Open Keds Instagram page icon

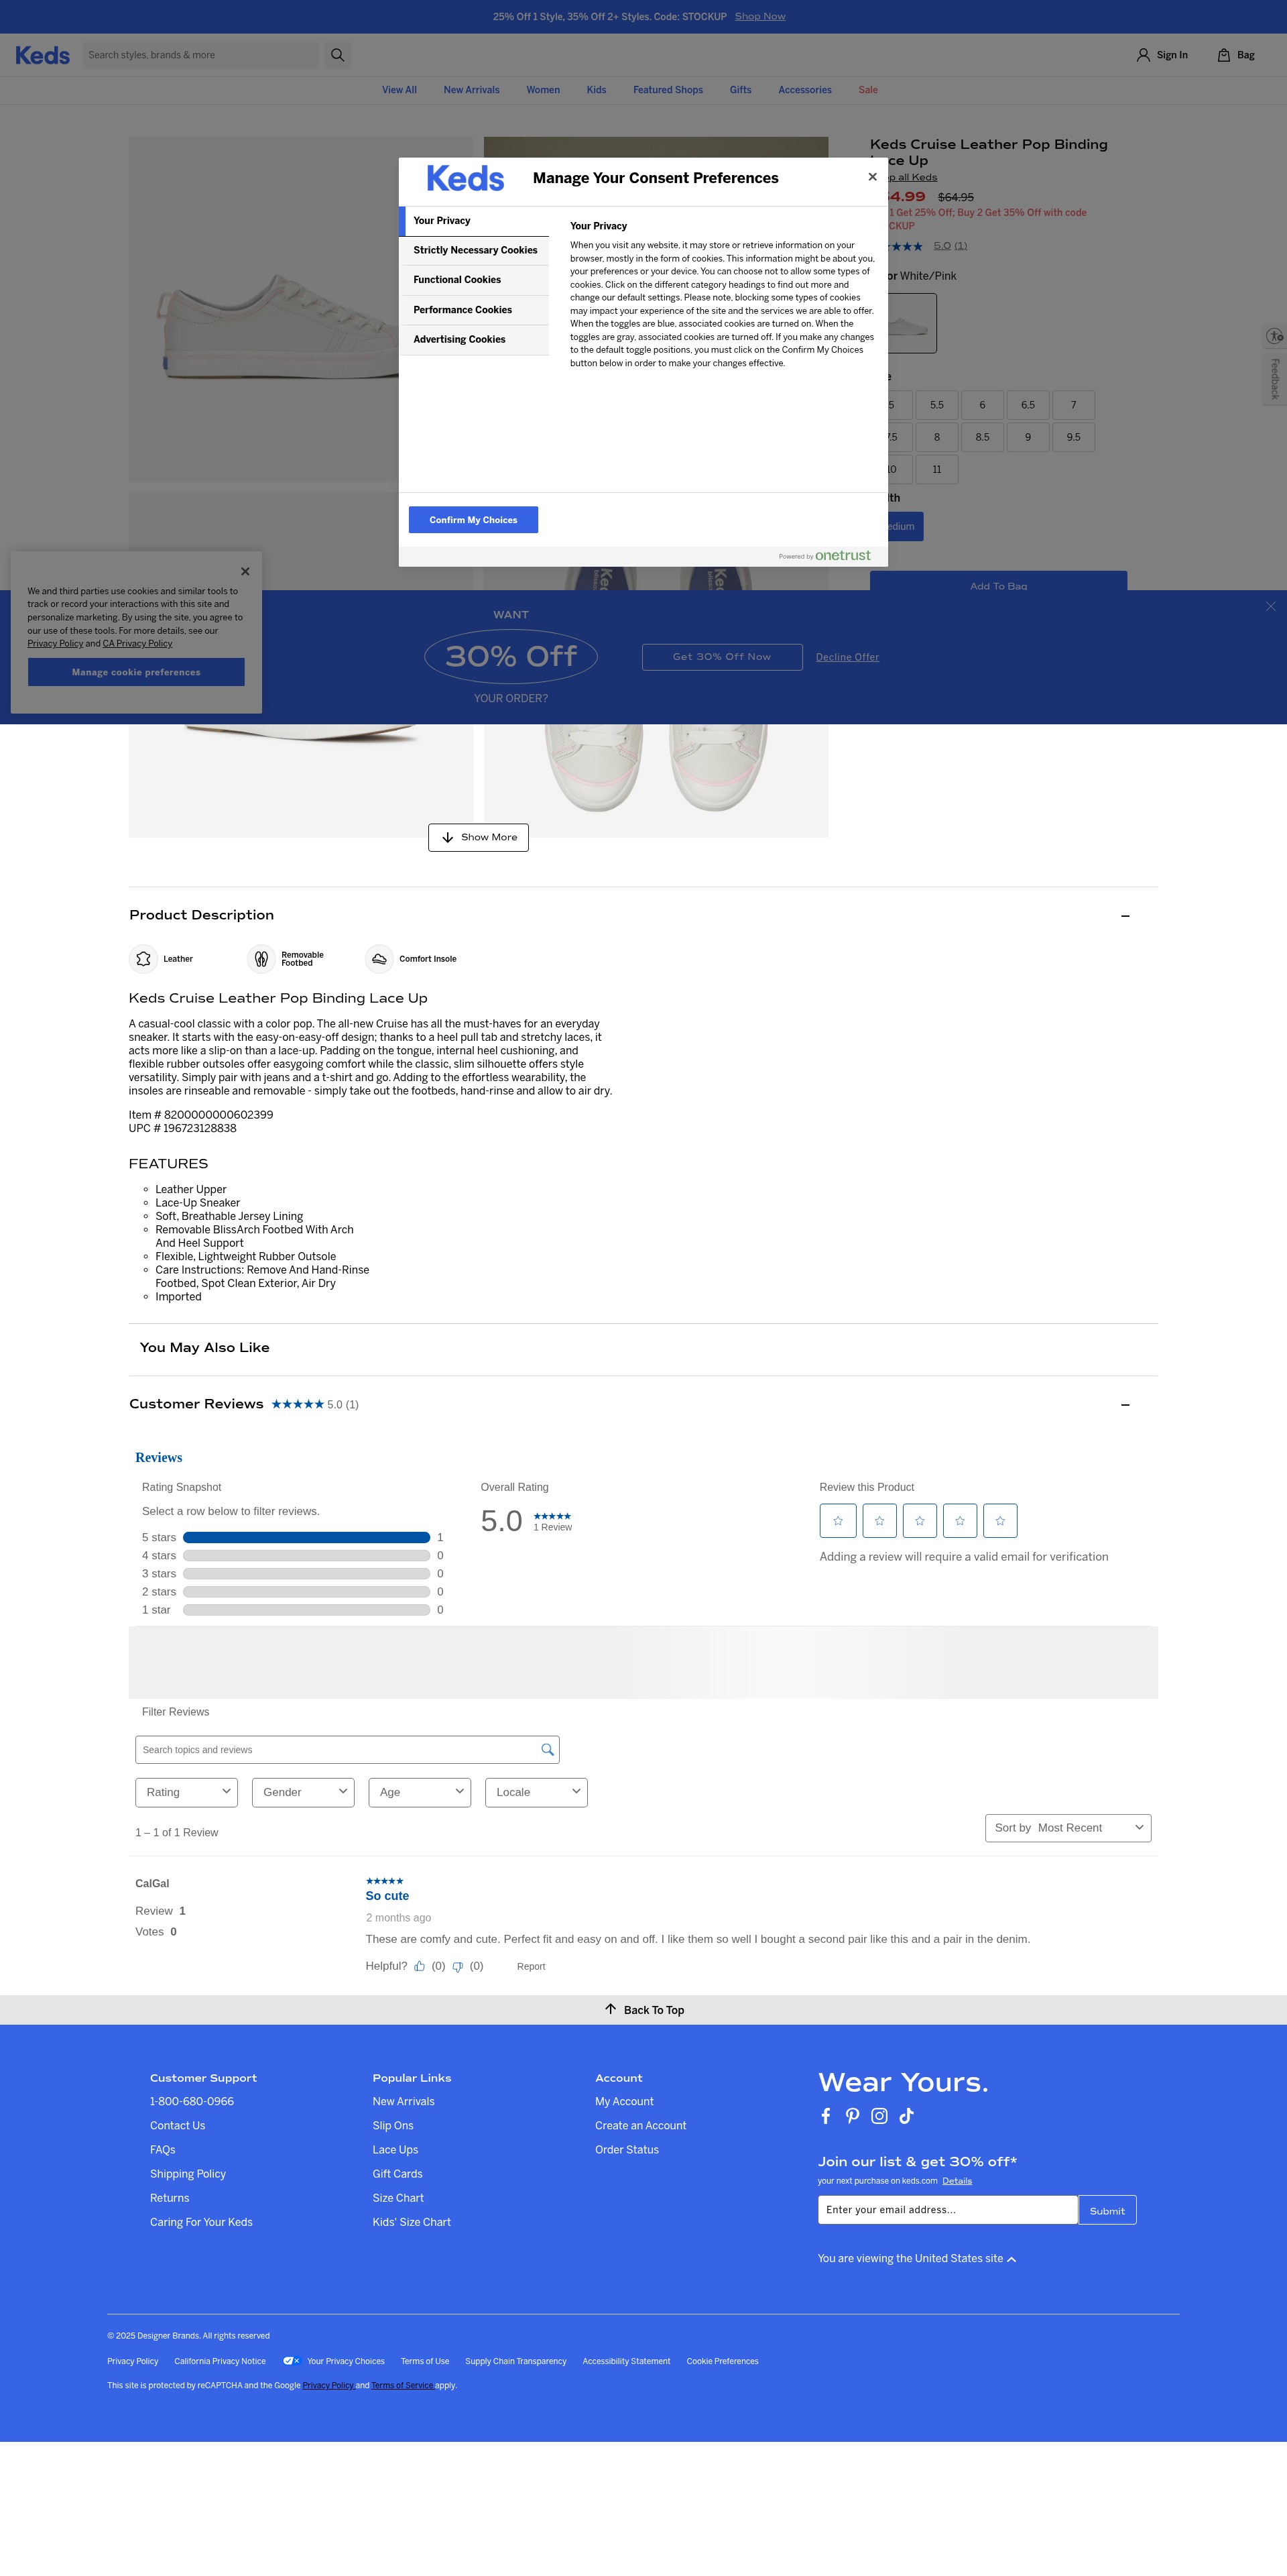[879, 2115]
